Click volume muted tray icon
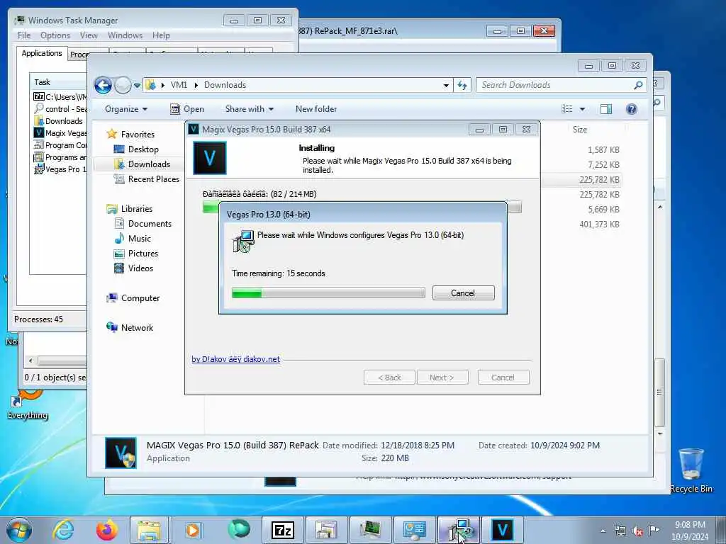The width and height of the screenshot is (726, 544). (x=637, y=531)
